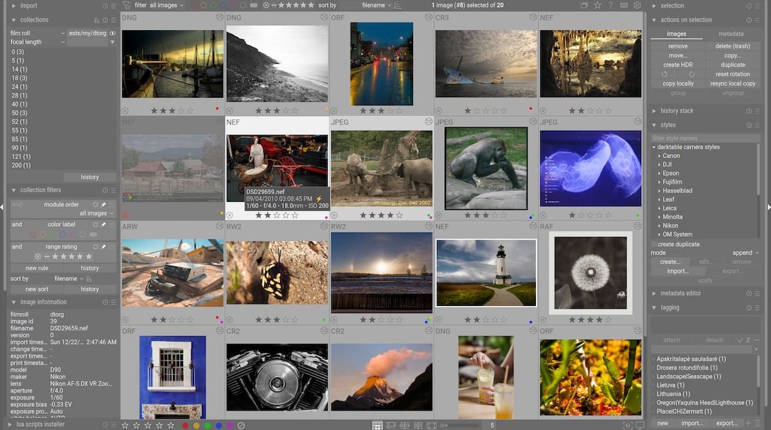
Task: Expand the history stack module
Action: click(x=654, y=111)
